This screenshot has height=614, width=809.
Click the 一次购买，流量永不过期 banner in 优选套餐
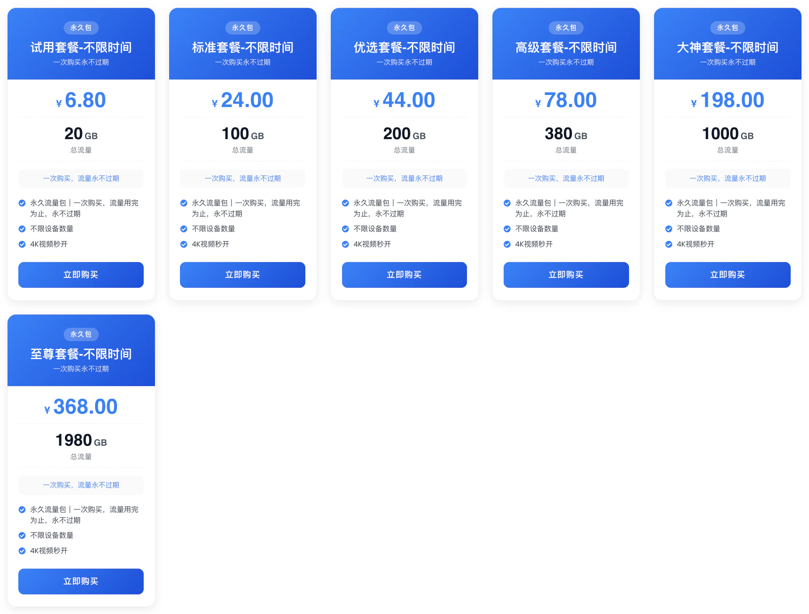(404, 178)
